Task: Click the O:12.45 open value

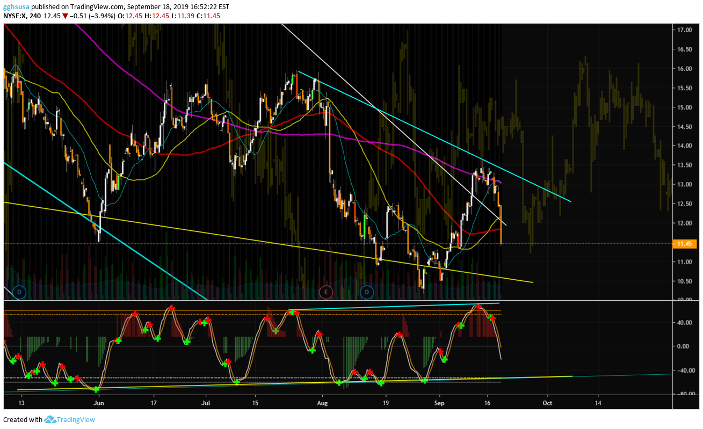Action: pyautogui.click(x=130, y=16)
